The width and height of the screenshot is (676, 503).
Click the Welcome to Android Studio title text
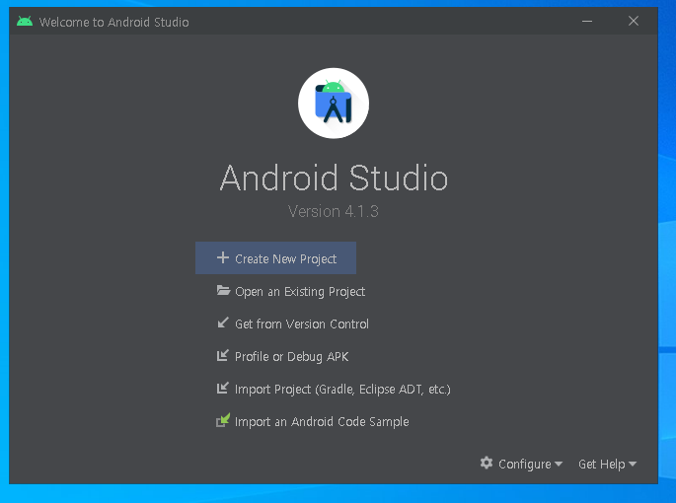coord(113,22)
